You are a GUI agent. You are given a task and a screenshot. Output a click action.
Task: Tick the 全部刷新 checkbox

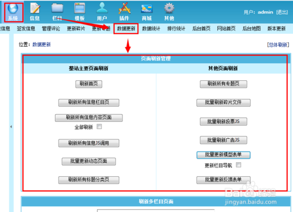[99, 126]
